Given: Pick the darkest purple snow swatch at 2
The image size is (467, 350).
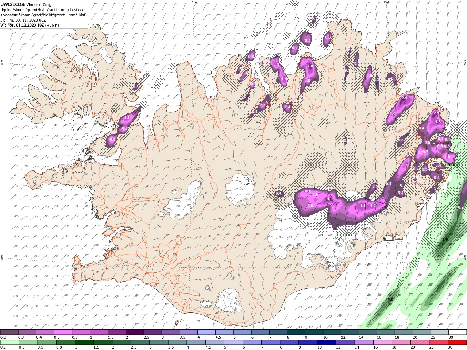Looking at the screenshot, I should tap(134, 332).
